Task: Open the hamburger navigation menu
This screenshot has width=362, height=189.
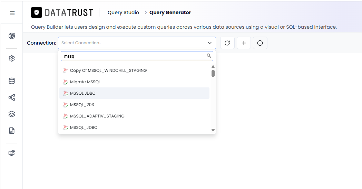Action: [x=12, y=13]
